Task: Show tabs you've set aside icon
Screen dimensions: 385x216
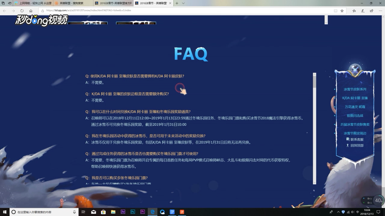Action: [x=3, y=3]
